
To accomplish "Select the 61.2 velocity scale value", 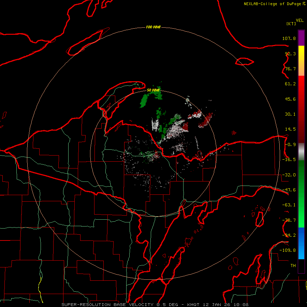I will point(290,84).
